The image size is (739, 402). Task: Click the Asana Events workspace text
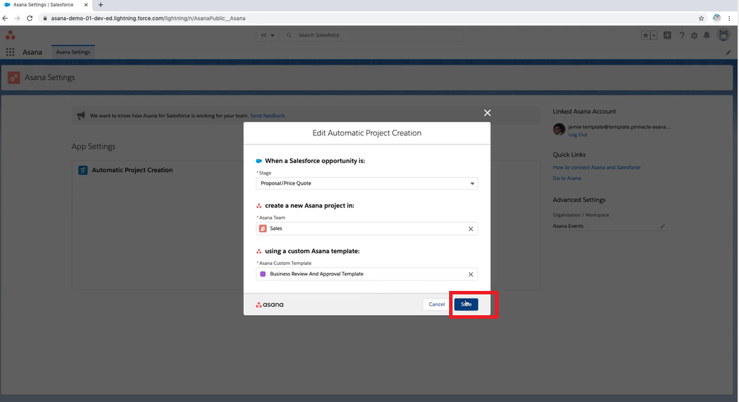pos(568,226)
